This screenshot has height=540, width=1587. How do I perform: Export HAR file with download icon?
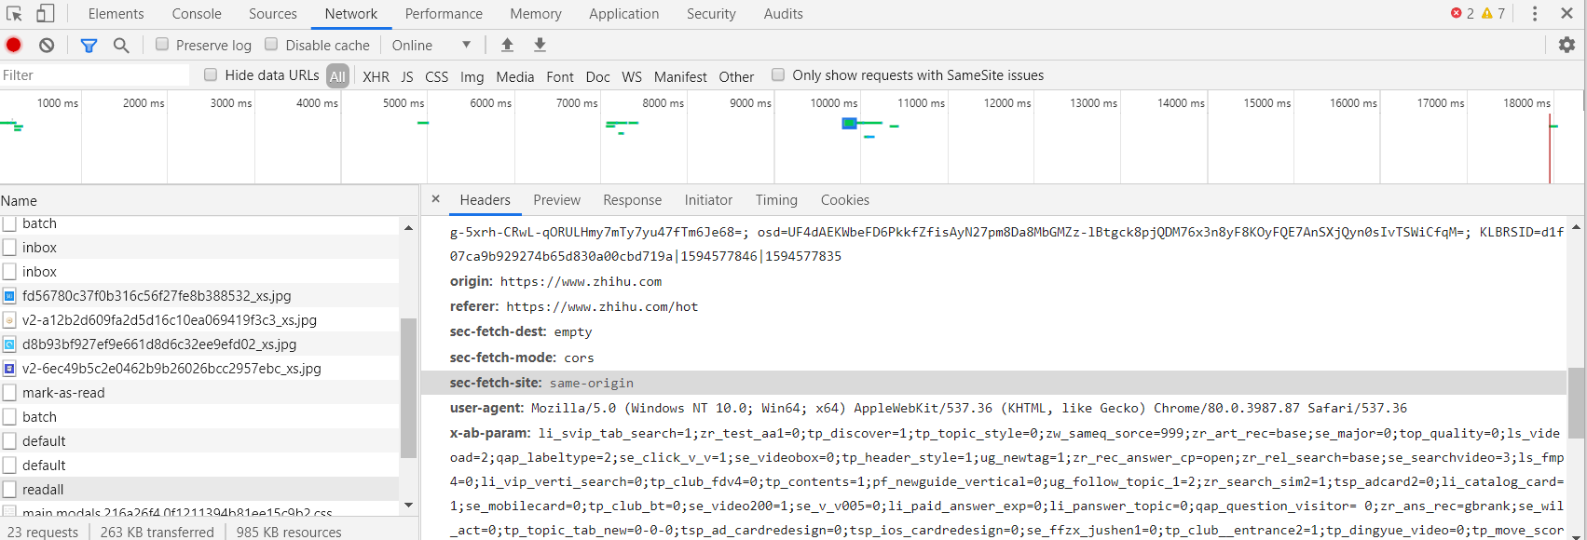(x=540, y=45)
